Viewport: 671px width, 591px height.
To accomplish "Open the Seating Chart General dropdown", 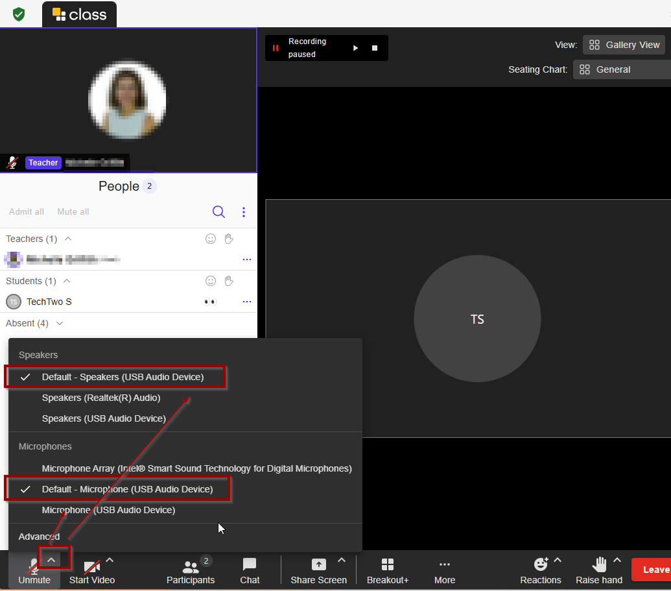I will point(622,69).
